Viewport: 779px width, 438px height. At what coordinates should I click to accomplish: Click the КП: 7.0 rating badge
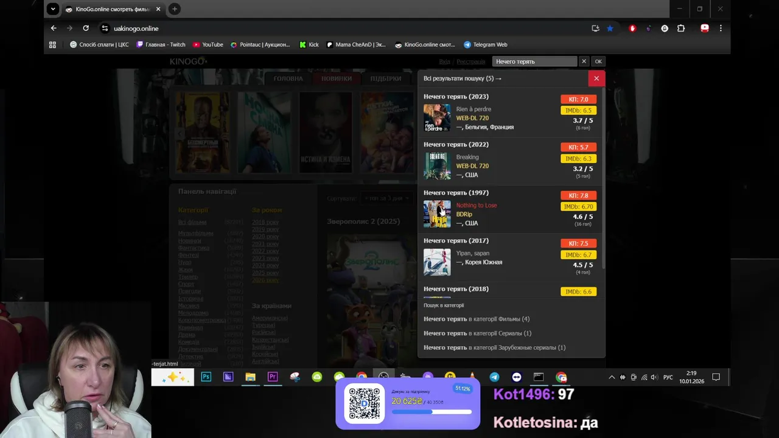click(x=578, y=99)
